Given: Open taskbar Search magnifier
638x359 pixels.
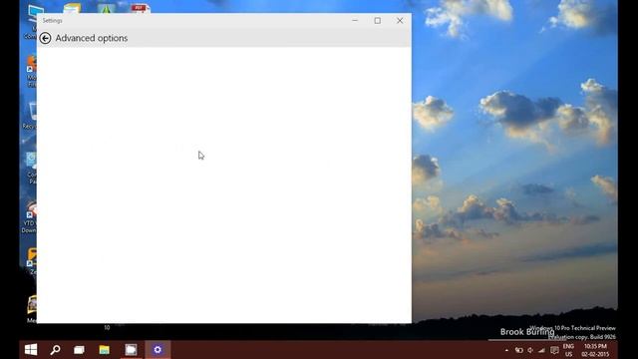Looking at the screenshot, I should point(56,350).
